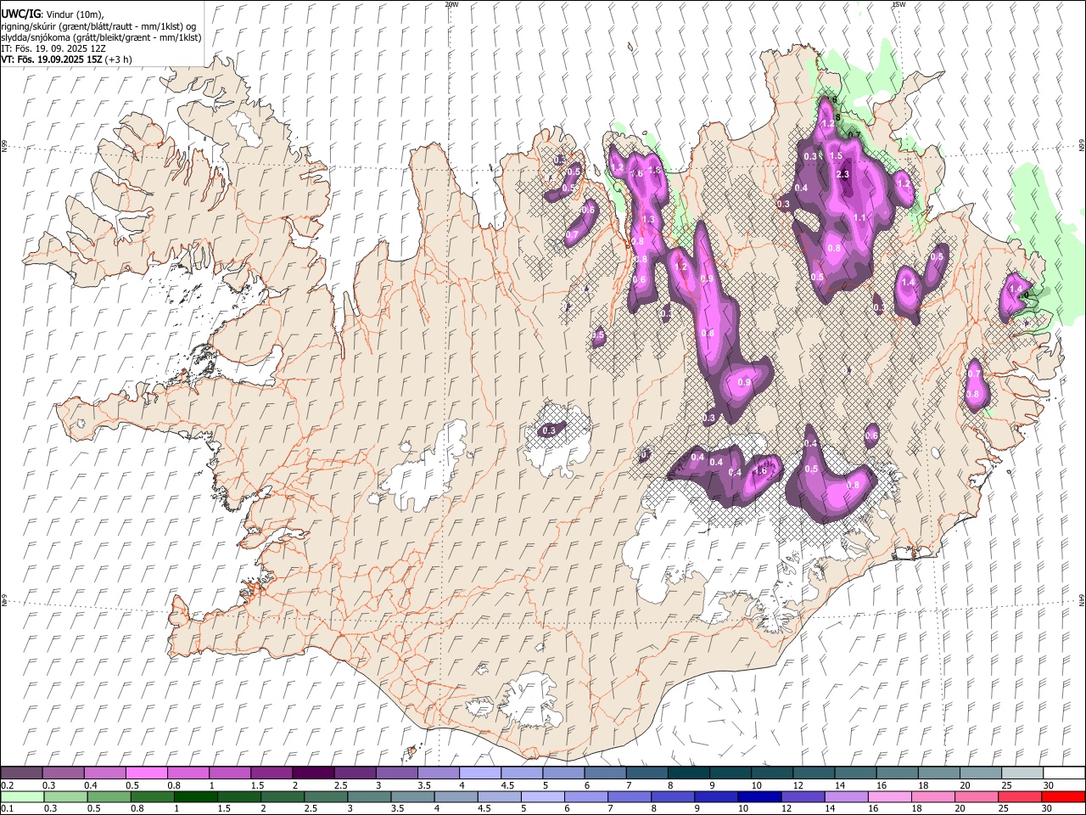
Task: Click the light pink 16 swatch in bottom legend row
Action: tap(888, 796)
